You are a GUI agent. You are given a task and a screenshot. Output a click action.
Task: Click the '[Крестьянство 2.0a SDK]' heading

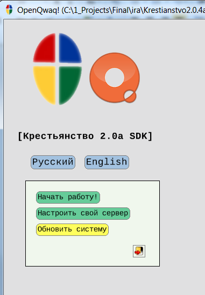tap(85, 136)
